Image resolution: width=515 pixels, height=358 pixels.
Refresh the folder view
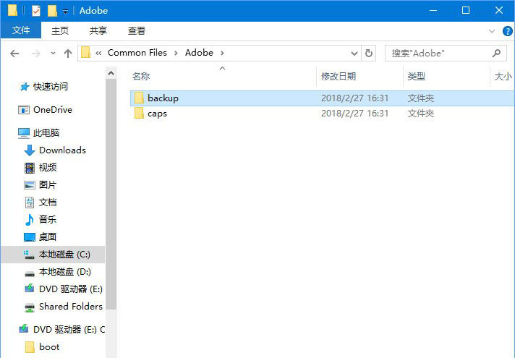click(368, 54)
